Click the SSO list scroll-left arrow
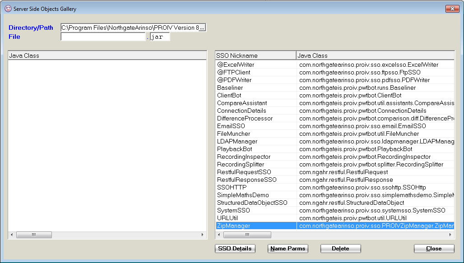Screen dimensions: 464x263 219,235
